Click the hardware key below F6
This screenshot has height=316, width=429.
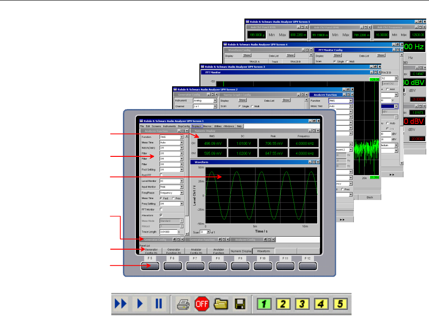(x=173, y=266)
